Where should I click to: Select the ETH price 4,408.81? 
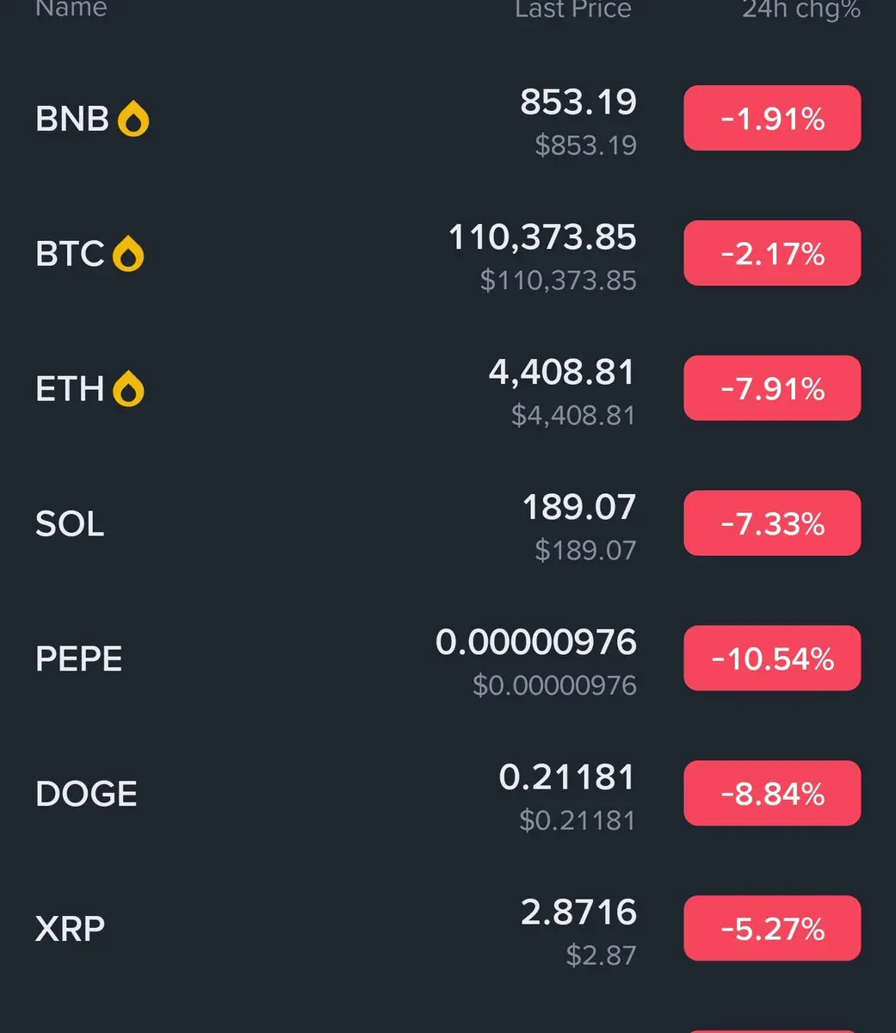[x=562, y=373]
